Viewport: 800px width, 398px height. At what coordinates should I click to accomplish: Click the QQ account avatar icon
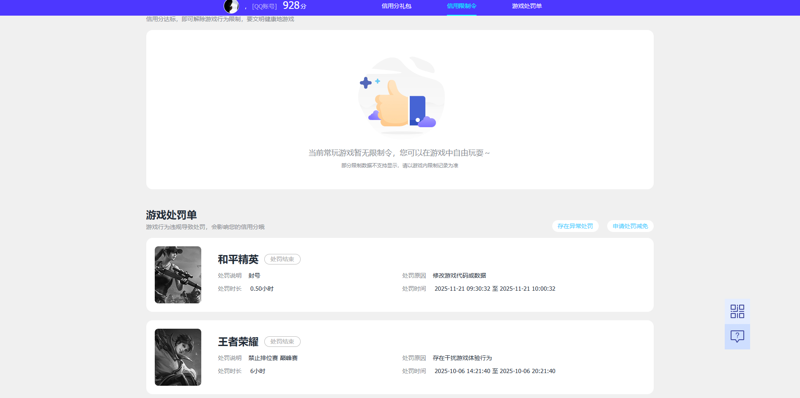pyautogui.click(x=231, y=6)
